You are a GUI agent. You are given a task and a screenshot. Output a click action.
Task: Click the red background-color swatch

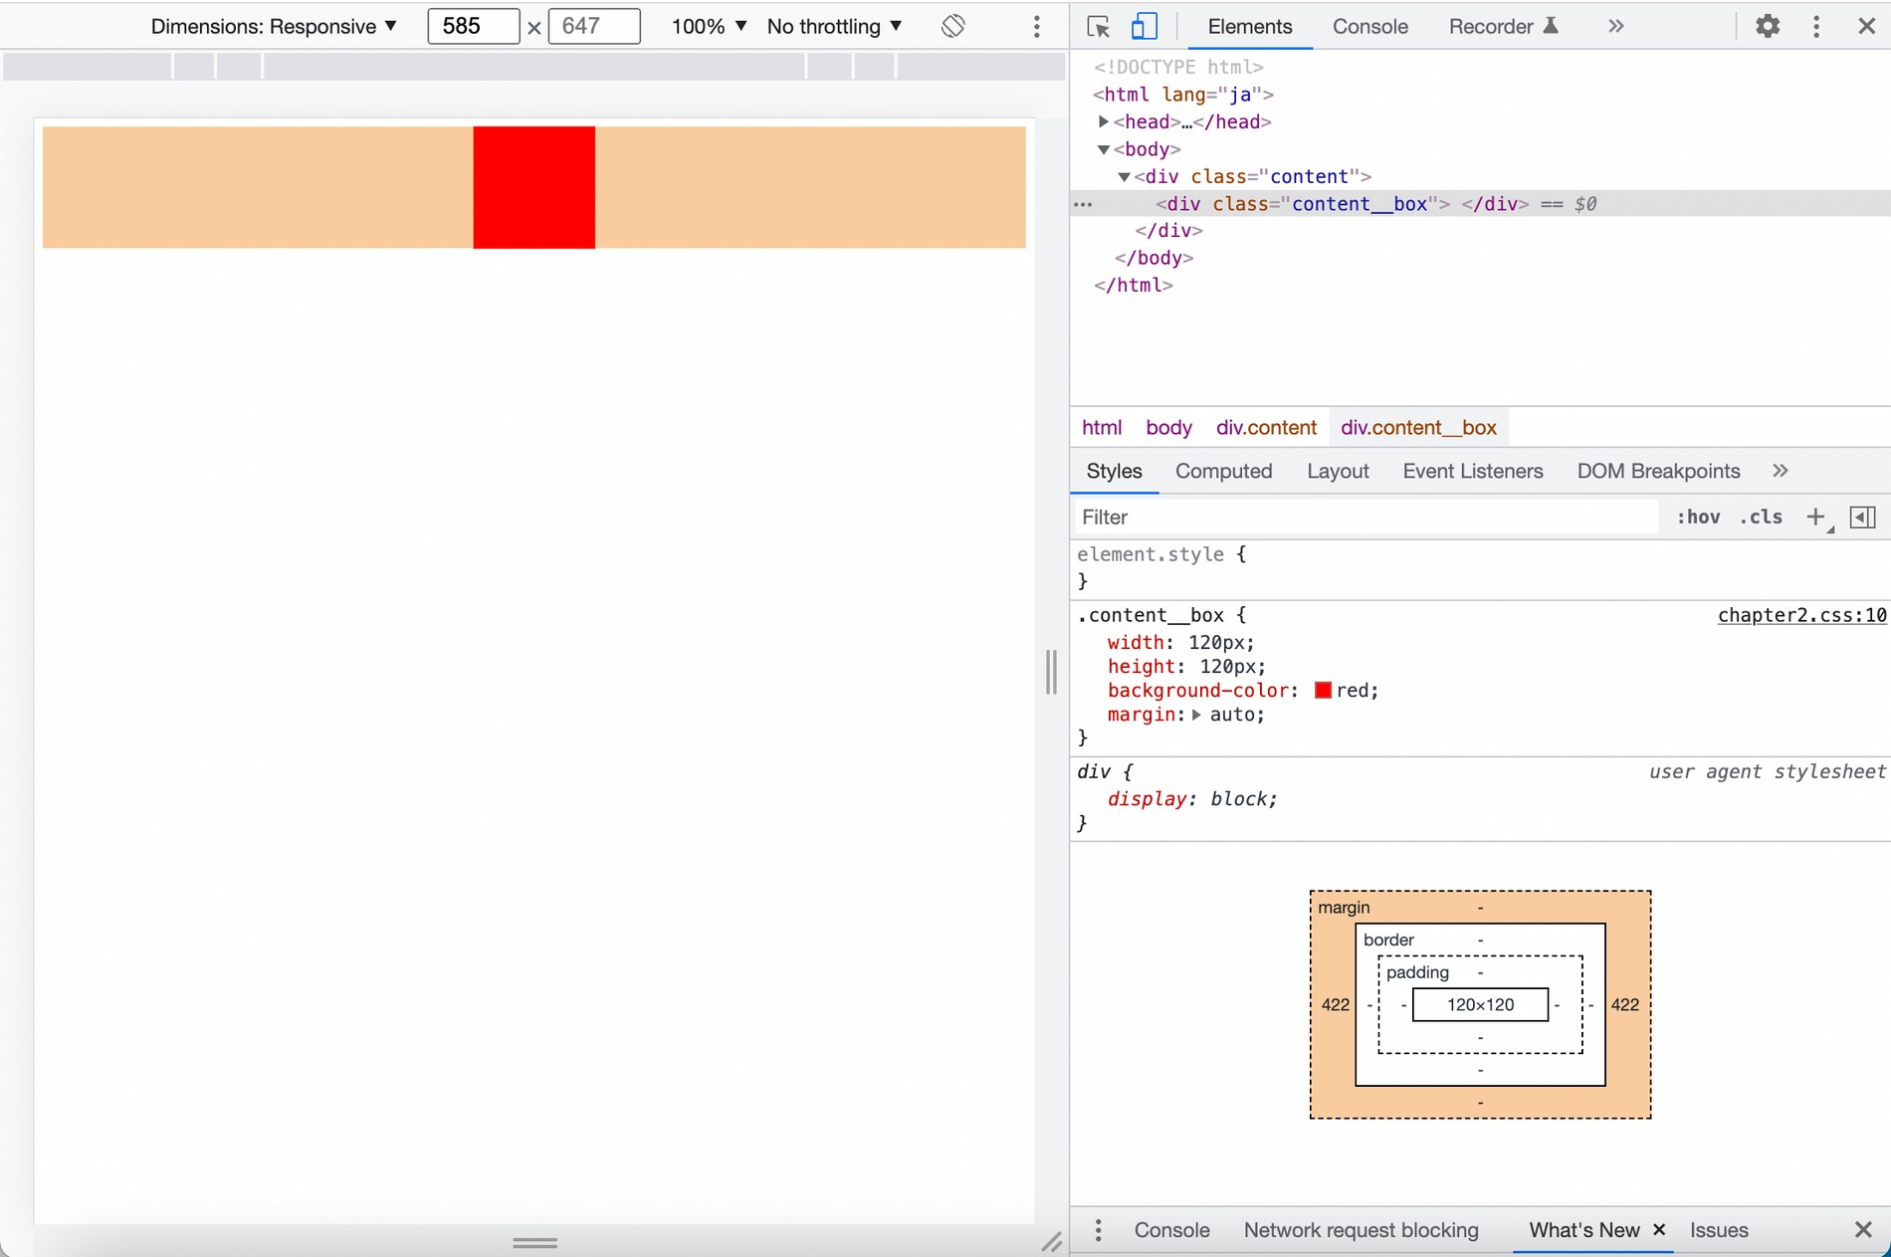coord(1323,691)
